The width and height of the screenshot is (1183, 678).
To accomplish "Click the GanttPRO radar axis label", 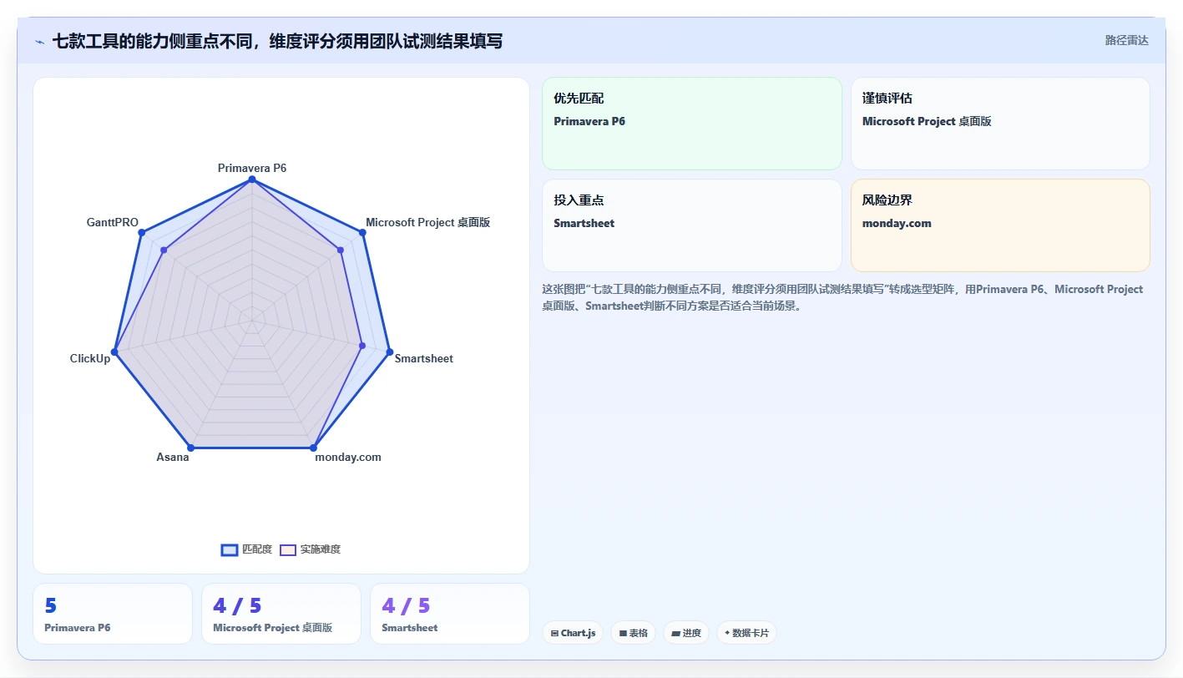I will (x=113, y=222).
